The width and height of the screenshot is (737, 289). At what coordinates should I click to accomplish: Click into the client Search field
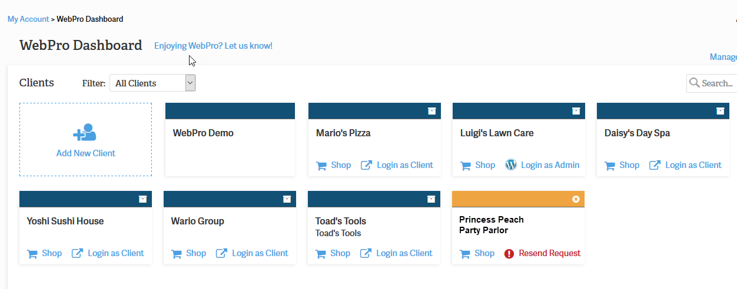point(718,83)
